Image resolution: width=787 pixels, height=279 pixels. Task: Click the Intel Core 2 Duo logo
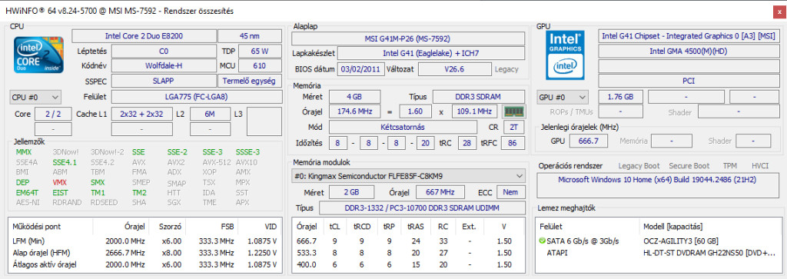pos(38,55)
